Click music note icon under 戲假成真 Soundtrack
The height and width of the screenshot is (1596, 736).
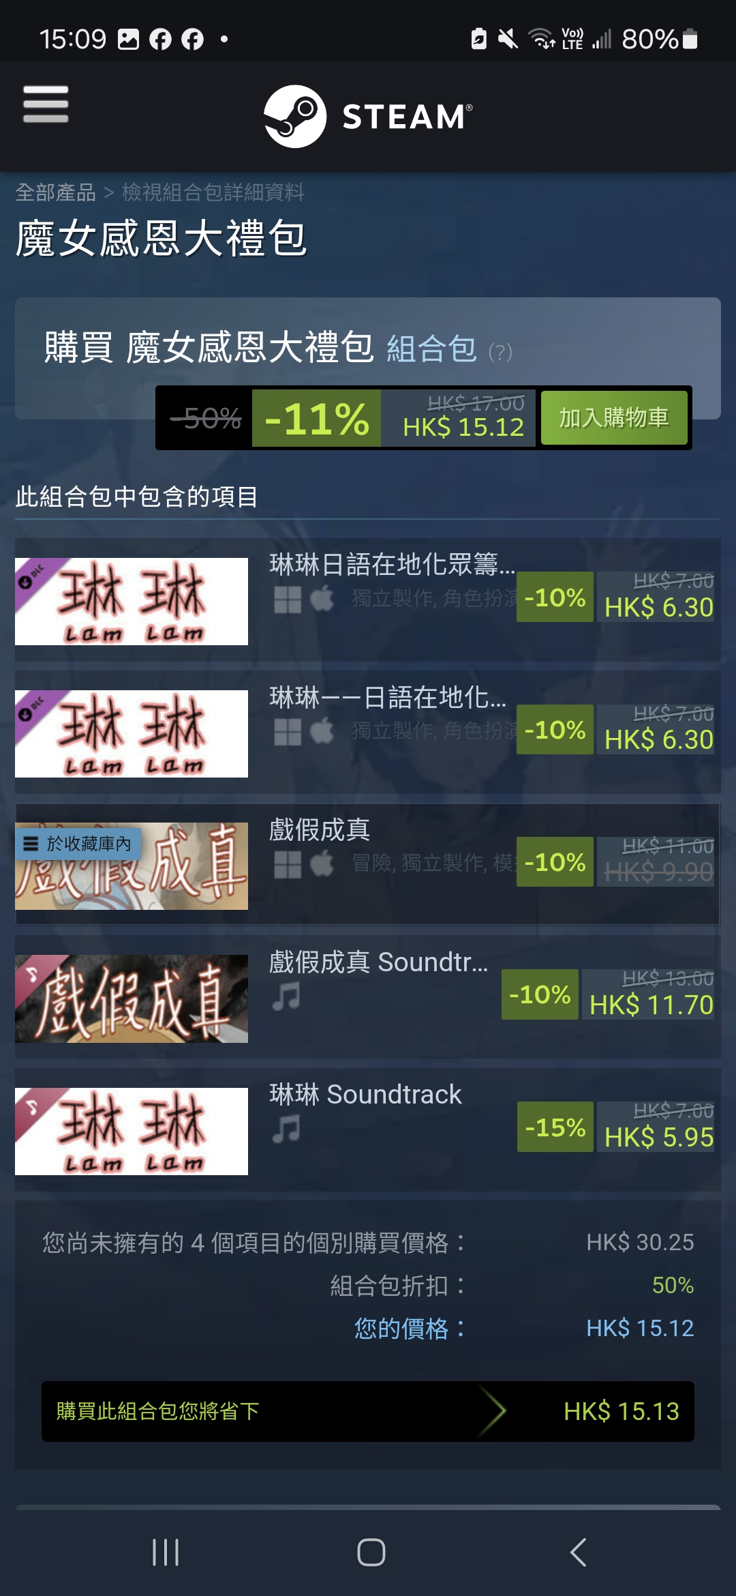[x=286, y=996]
